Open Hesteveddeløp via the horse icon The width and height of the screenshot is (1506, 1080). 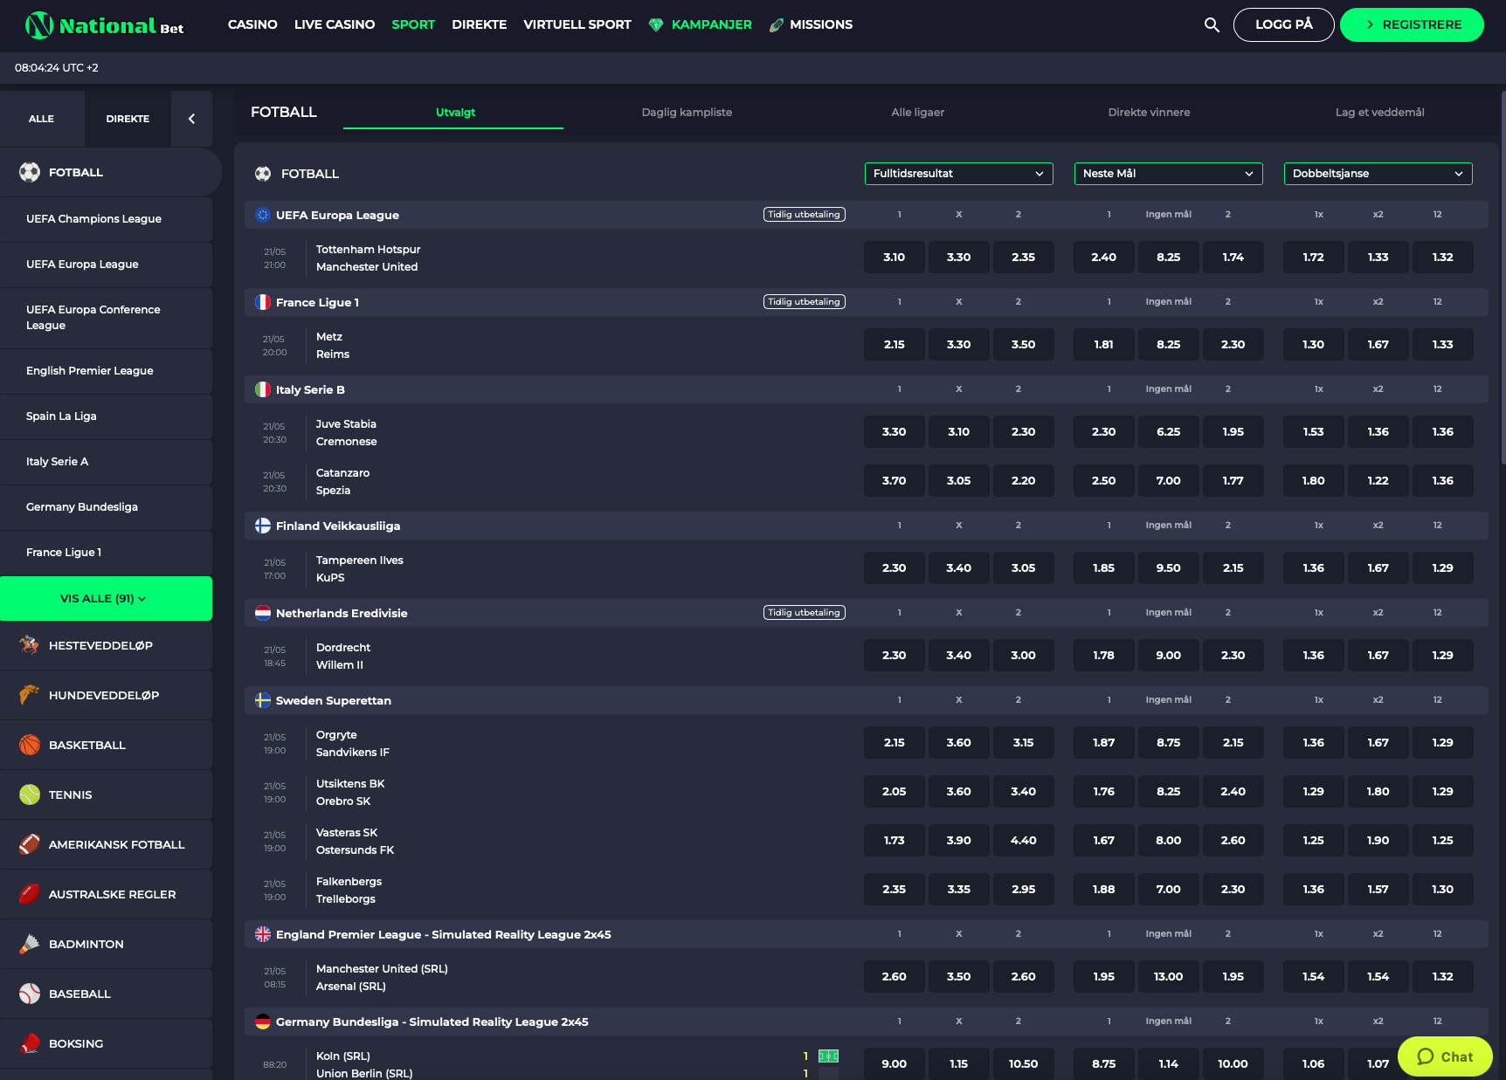pyautogui.click(x=29, y=645)
